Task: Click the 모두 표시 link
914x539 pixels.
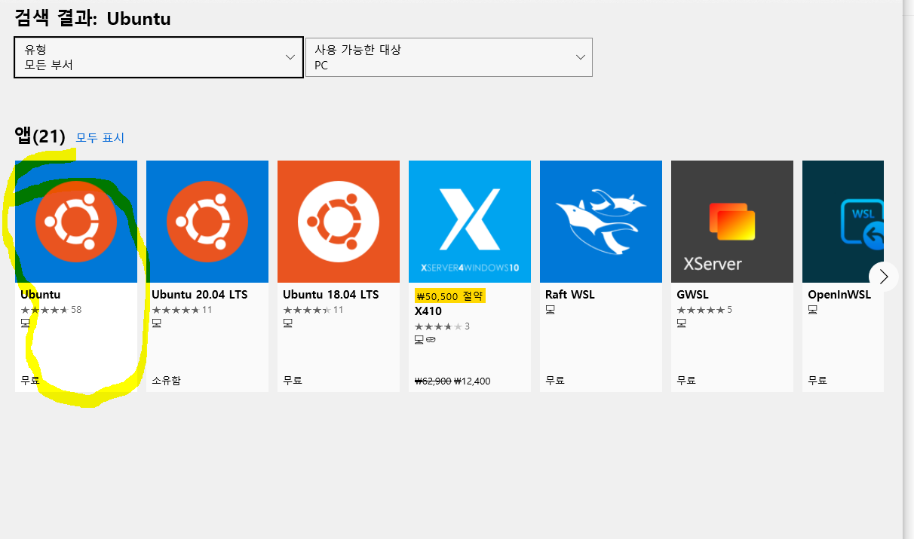Action: click(100, 138)
